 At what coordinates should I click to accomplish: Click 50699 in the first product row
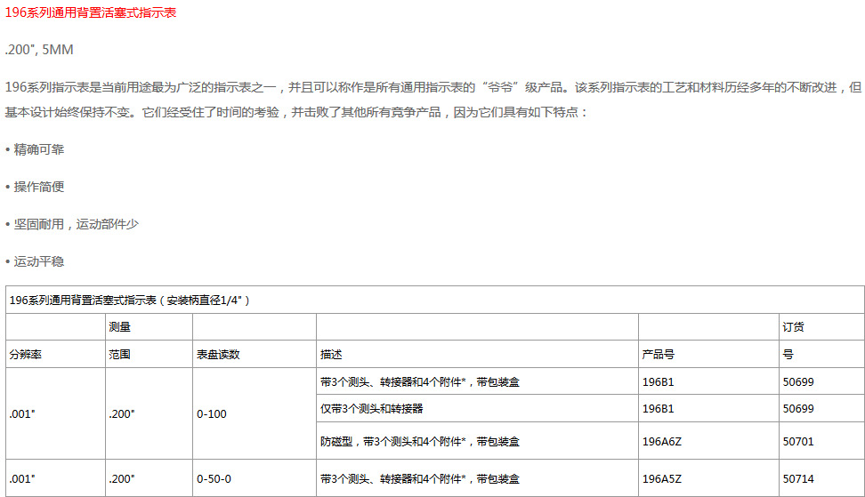pyautogui.click(x=798, y=381)
